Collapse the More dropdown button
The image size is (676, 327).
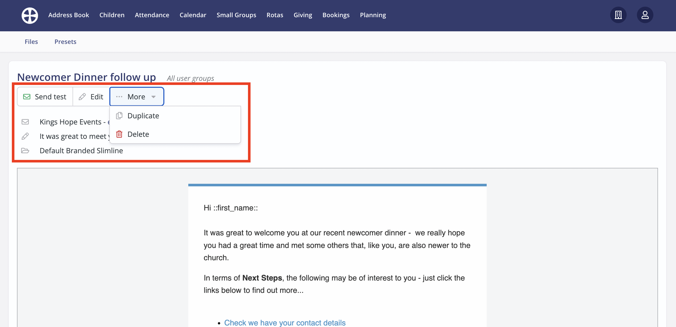[136, 97]
